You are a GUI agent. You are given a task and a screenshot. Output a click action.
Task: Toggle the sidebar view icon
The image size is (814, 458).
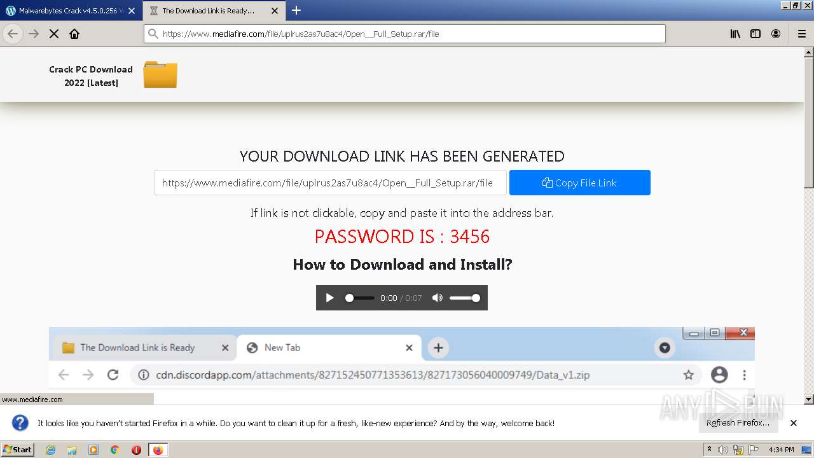click(x=755, y=34)
